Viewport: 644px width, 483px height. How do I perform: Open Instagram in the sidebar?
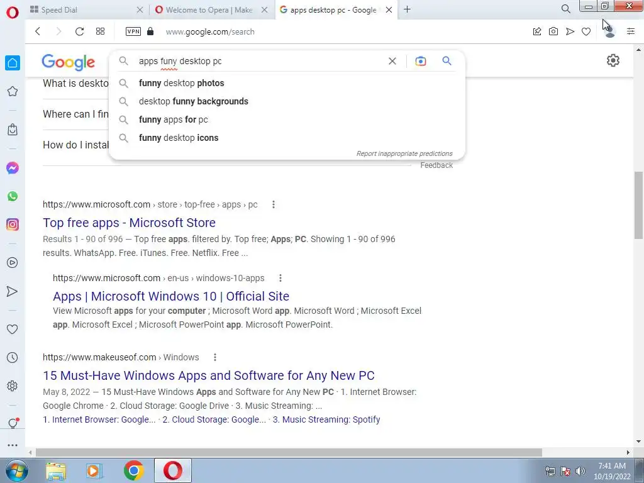click(13, 225)
